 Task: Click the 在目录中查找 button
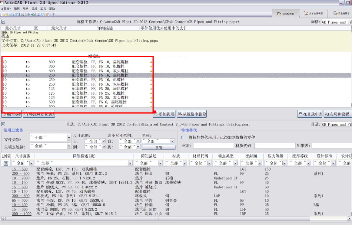click(x=310, y=114)
